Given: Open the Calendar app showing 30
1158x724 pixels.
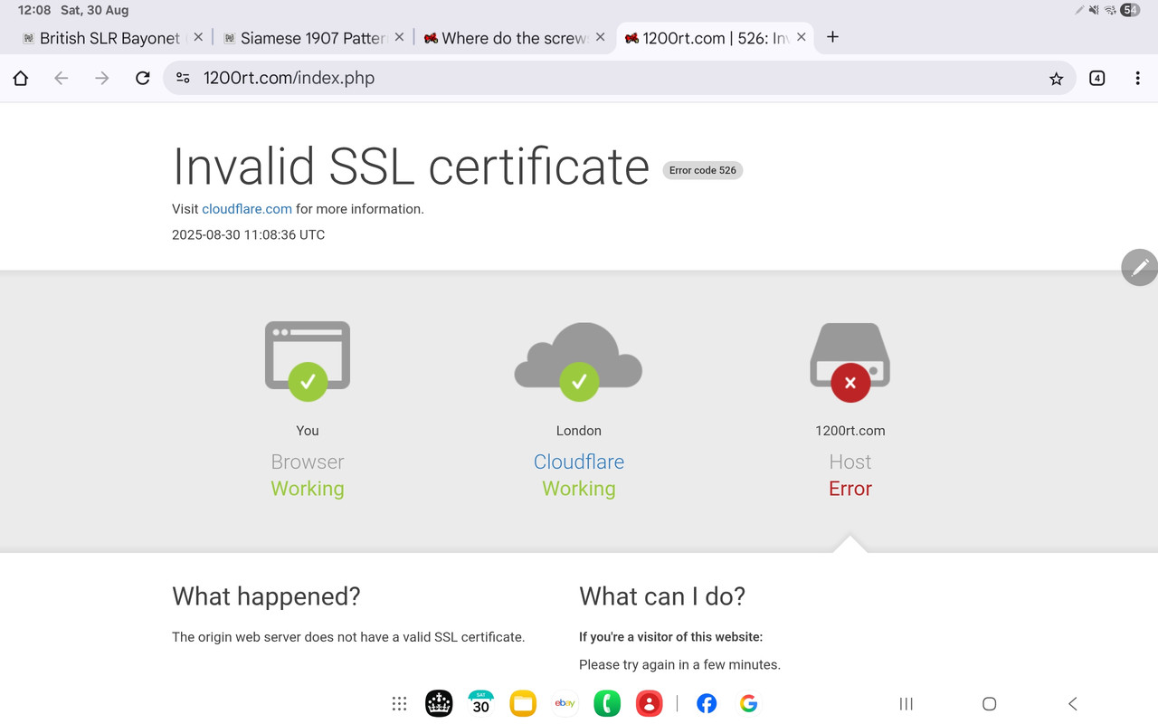Looking at the screenshot, I should [481, 703].
